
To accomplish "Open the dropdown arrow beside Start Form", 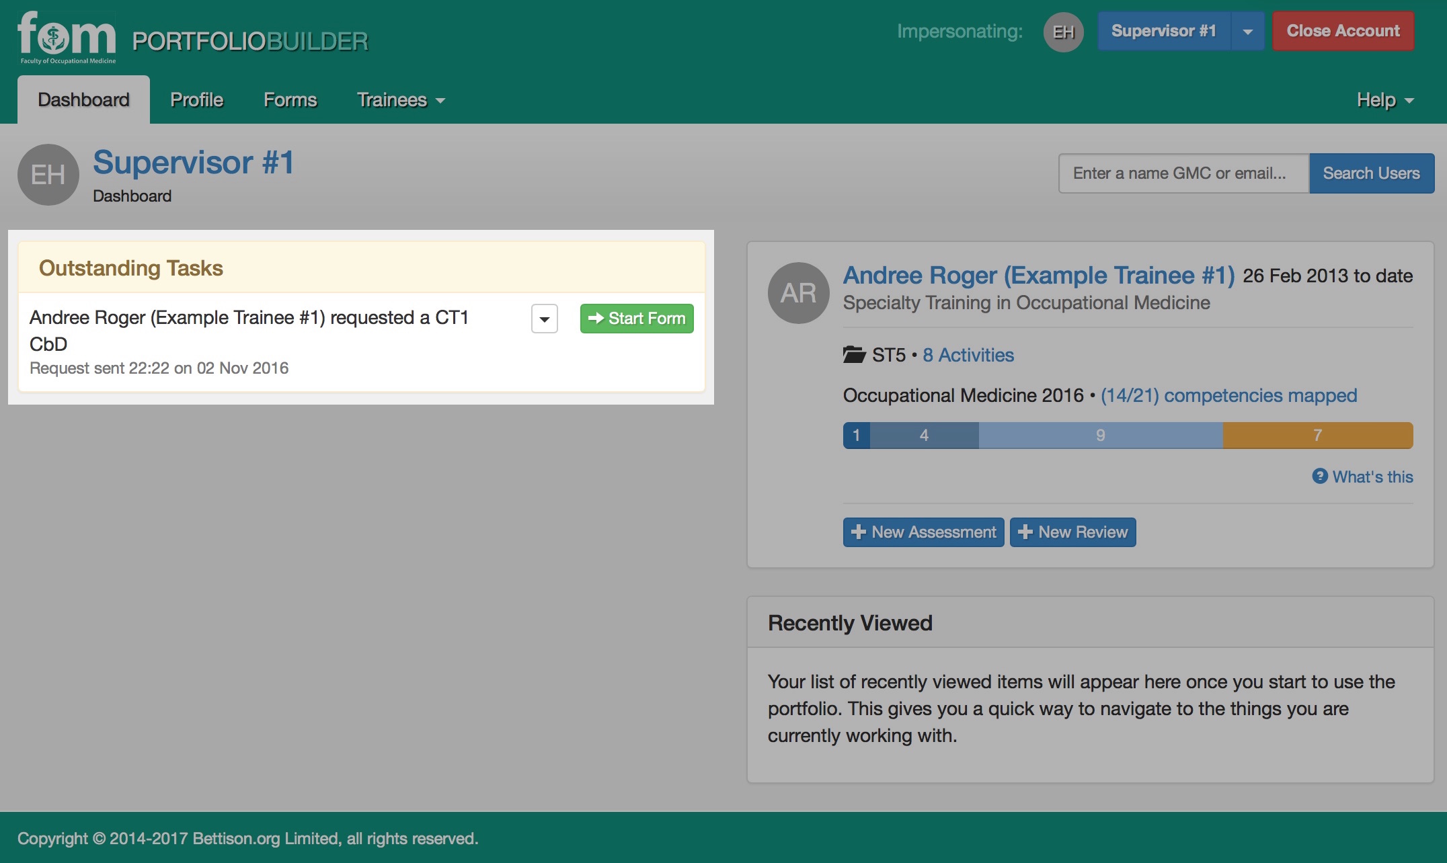I will tap(545, 319).
